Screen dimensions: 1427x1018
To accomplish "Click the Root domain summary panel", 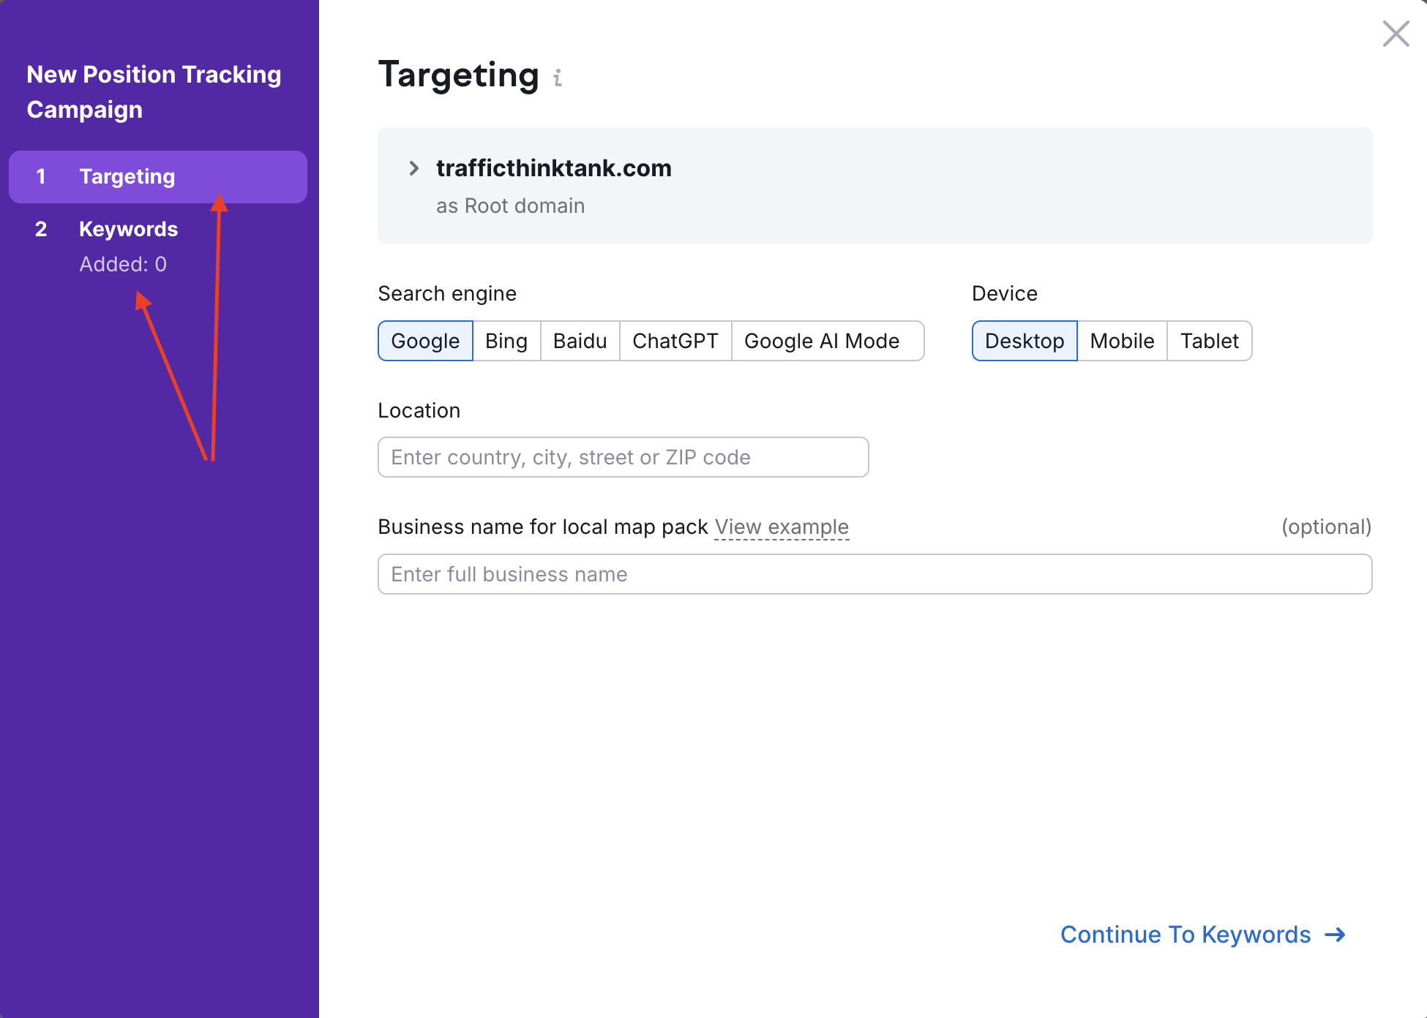I will pyautogui.click(x=874, y=186).
